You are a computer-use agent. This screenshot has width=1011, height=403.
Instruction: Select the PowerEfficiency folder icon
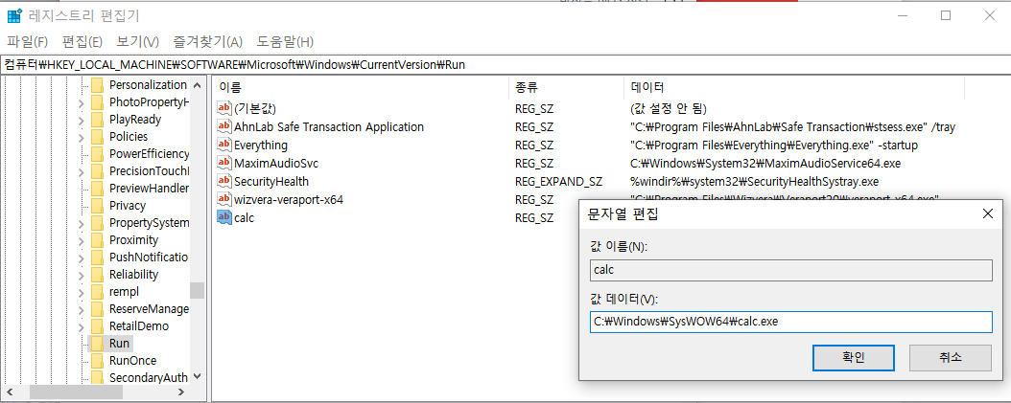coord(98,154)
